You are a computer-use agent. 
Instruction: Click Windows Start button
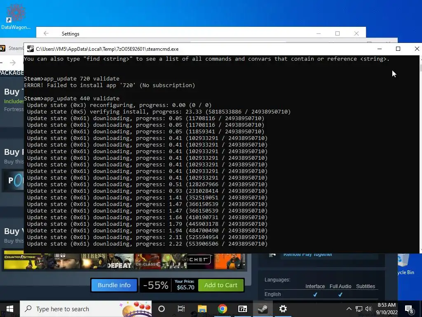pyautogui.click(x=10, y=309)
